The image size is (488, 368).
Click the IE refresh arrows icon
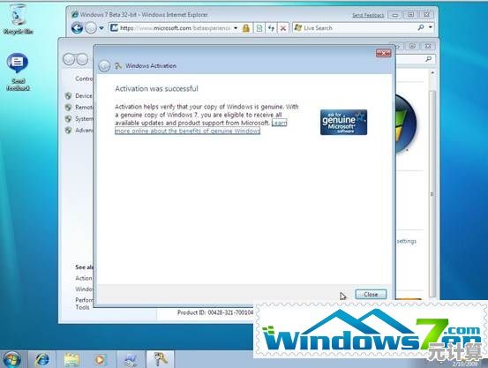pyautogui.click(x=271, y=28)
